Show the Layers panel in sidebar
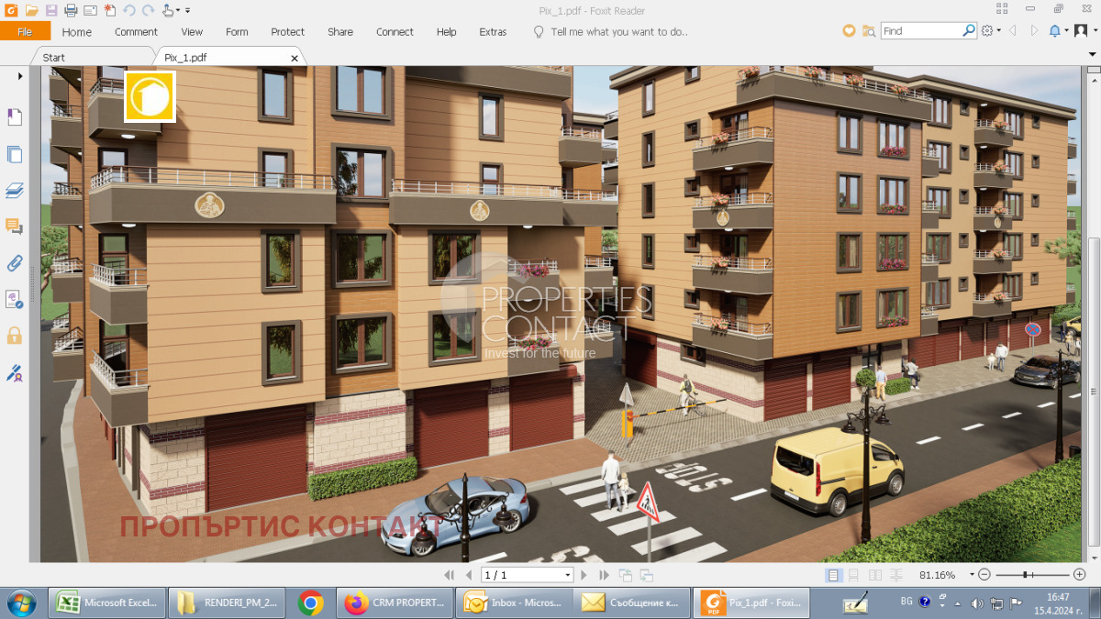Viewport: 1101px width, 619px height. click(15, 191)
